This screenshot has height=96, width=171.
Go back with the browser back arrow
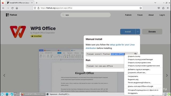pos(3,8)
